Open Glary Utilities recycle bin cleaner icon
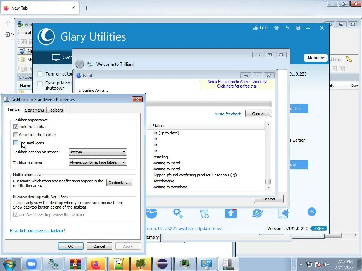This screenshot has height=271, width=362. tap(204, 213)
